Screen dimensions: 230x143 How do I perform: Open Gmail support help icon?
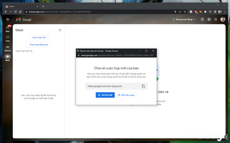[x=202, y=19]
